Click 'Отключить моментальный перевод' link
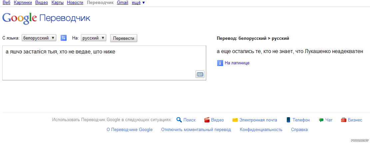The image size is (370, 143). click(x=196, y=130)
